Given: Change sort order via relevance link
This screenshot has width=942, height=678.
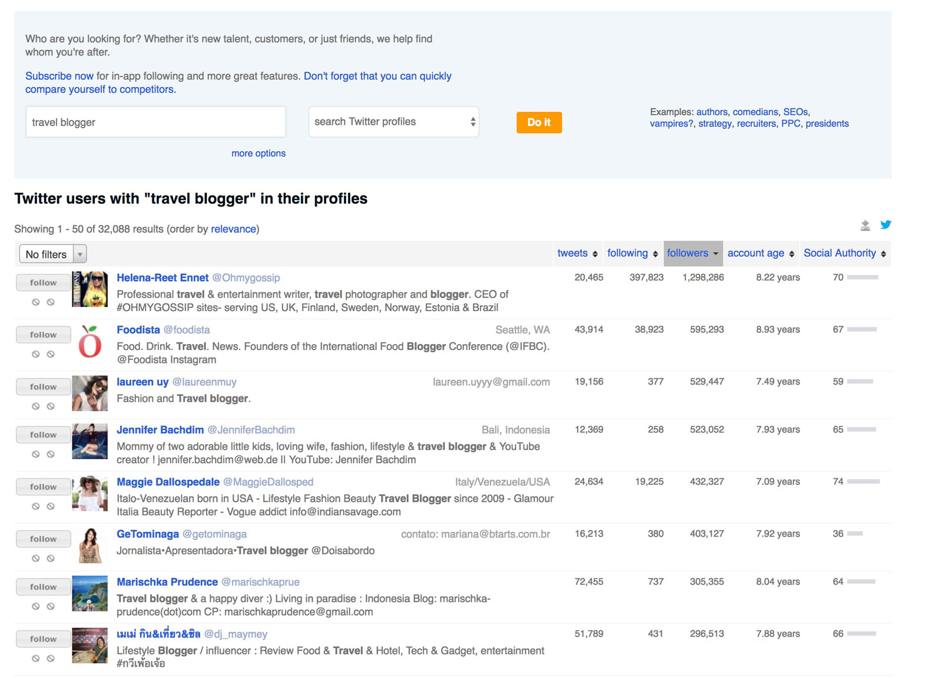Looking at the screenshot, I should tap(234, 229).
